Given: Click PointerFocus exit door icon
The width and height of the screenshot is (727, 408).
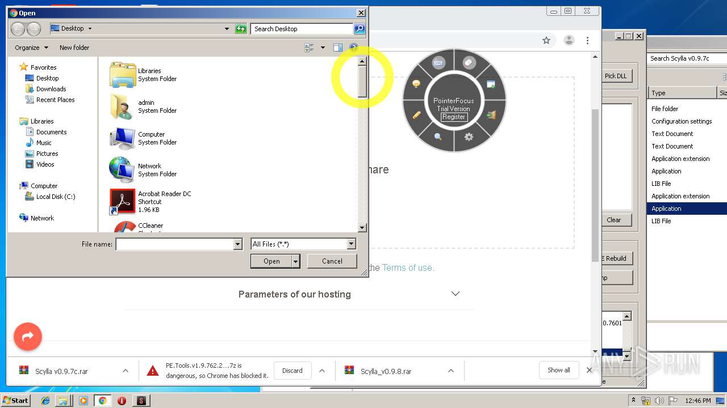Looking at the screenshot, I should click(491, 115).
